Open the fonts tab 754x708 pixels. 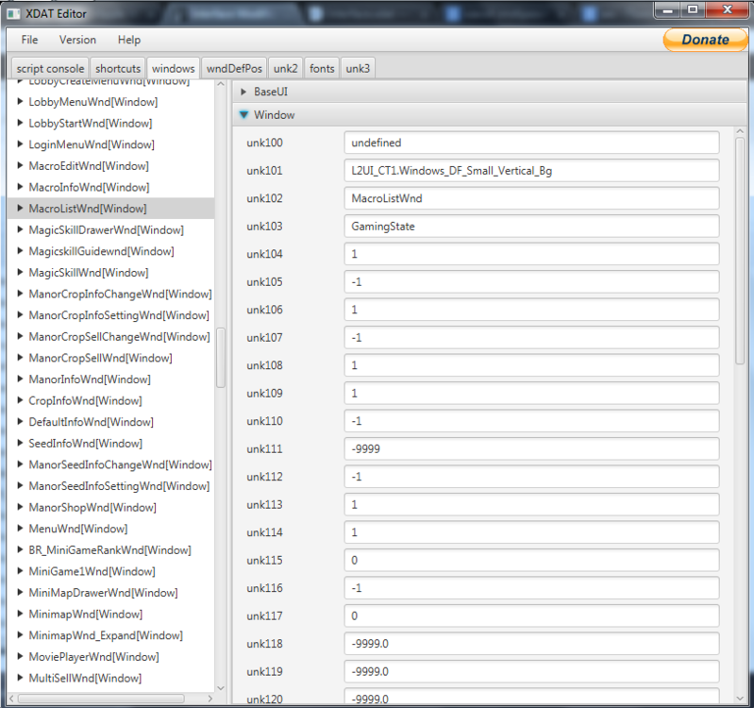point(322,69)
